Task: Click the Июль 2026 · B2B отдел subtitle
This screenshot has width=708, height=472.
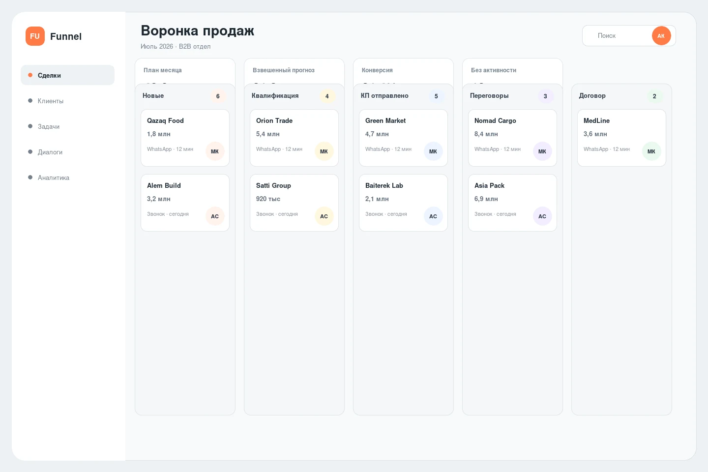Action: [x=176, y=46]
